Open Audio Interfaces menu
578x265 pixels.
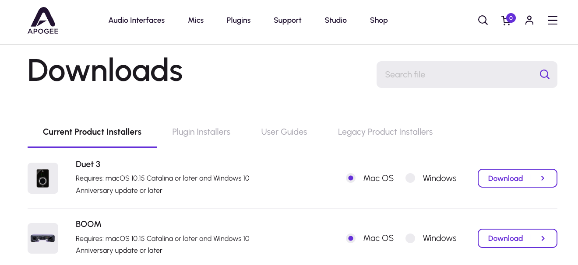click(x=137, y=20)
